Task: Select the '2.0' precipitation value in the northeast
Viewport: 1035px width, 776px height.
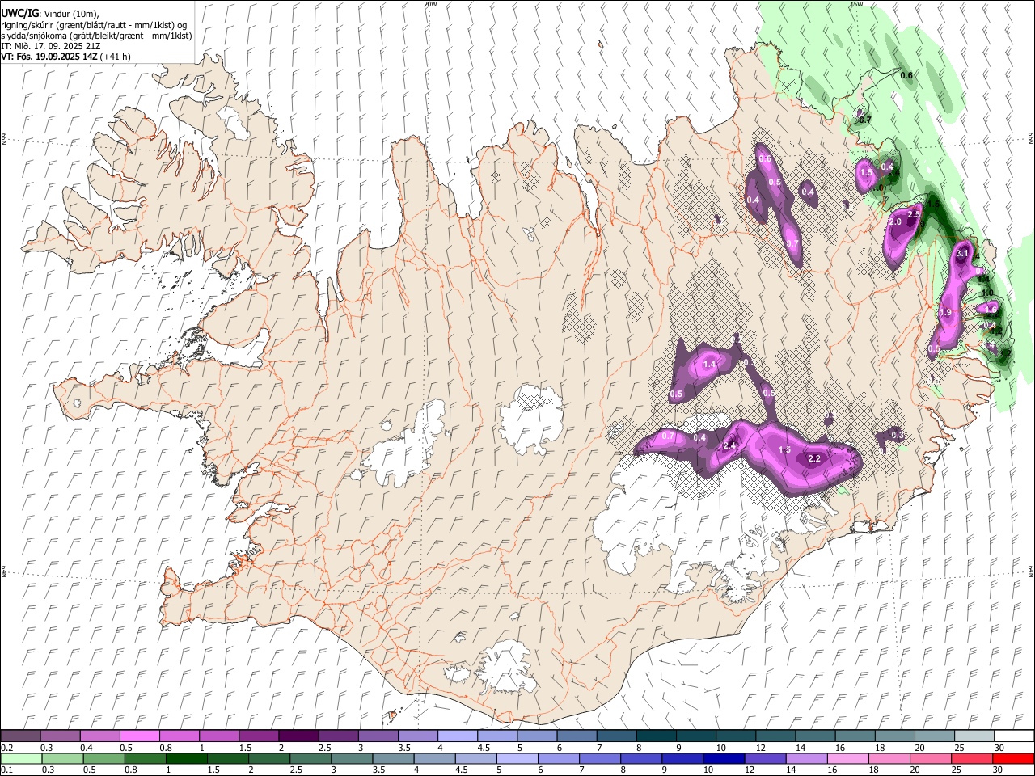Action: coord(895,221)
